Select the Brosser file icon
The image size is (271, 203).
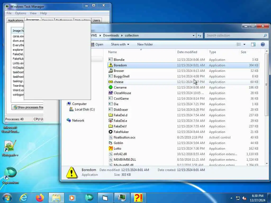pyautogui.click(x=110, y=71)
